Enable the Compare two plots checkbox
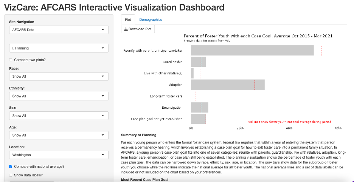Image resolution: width=354 pixels, height=182 pixels. [x=11, y=60]
